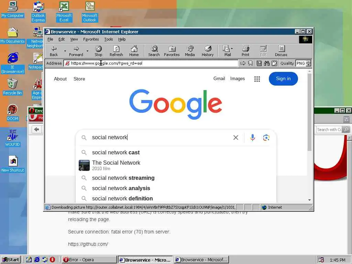This screenshot has height=264, width=352.
Task: Stop page loading with Stop icon
Action: pos(98,51)
